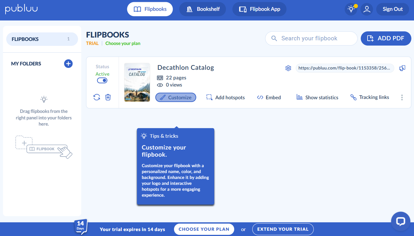Viewport: 414px width, 236px height.
Task: Click Add hotspots
Action: click(225, 97)
